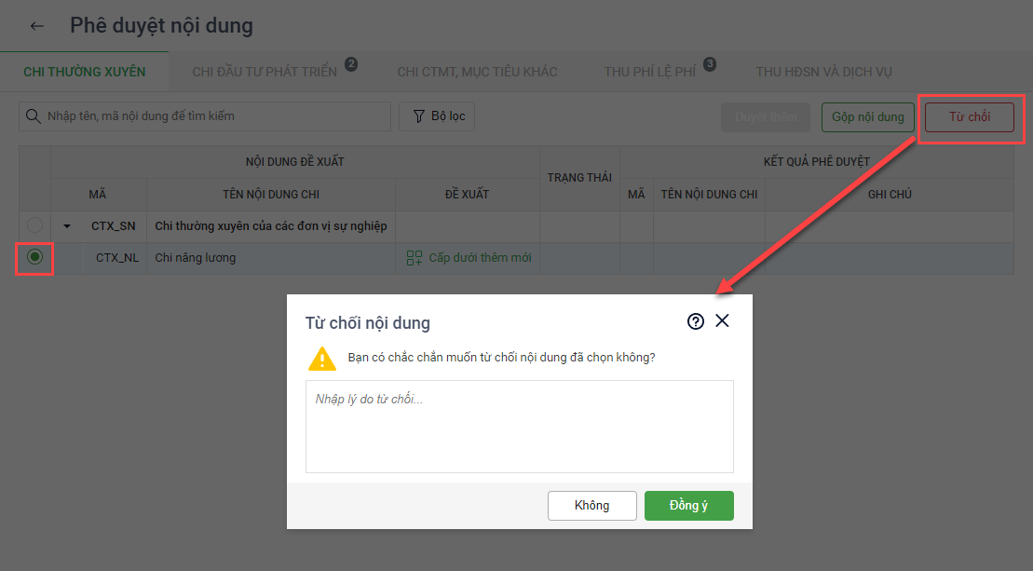This screenshot has width=1033, height=571.
Task: Focus the Nhập lý do từ chối textbox
Action: click(519, 426)
